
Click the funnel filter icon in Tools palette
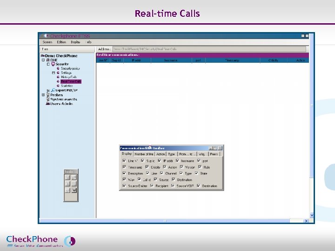coord(74,191)
